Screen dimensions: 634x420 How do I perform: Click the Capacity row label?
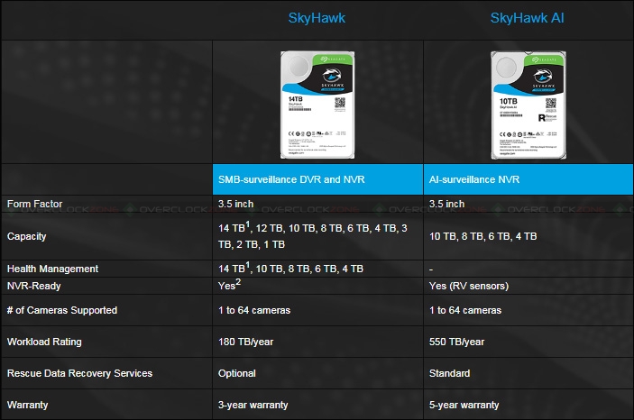27,236
